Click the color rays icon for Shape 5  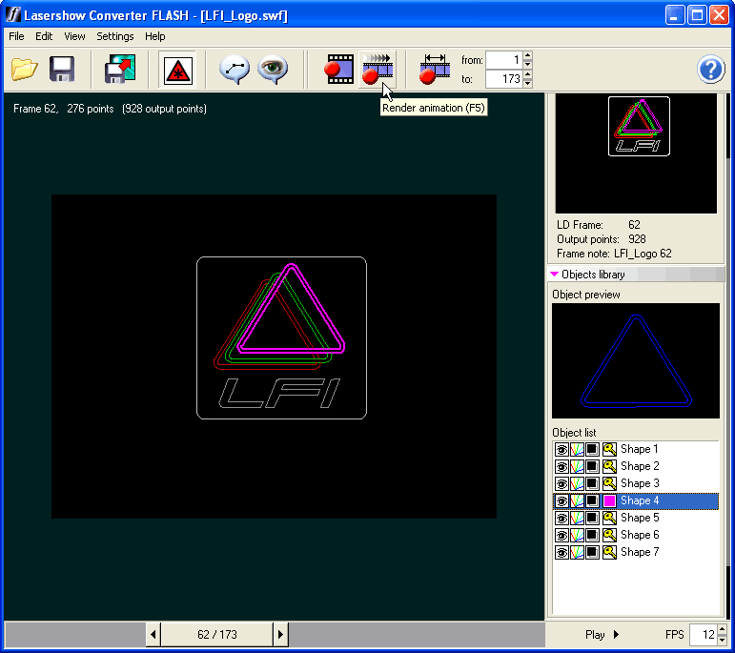click(577, 518)
